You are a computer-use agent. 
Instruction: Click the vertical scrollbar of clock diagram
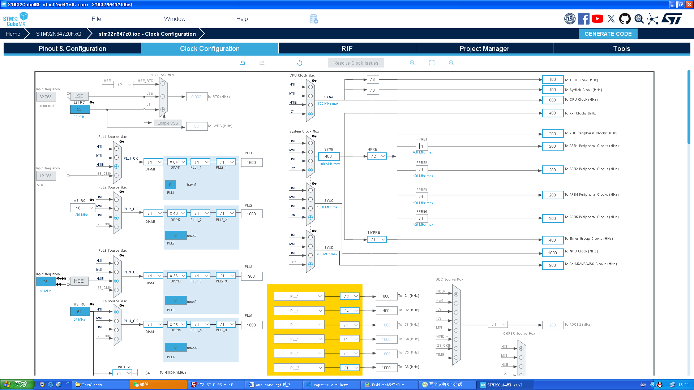(x=689, y=107)
